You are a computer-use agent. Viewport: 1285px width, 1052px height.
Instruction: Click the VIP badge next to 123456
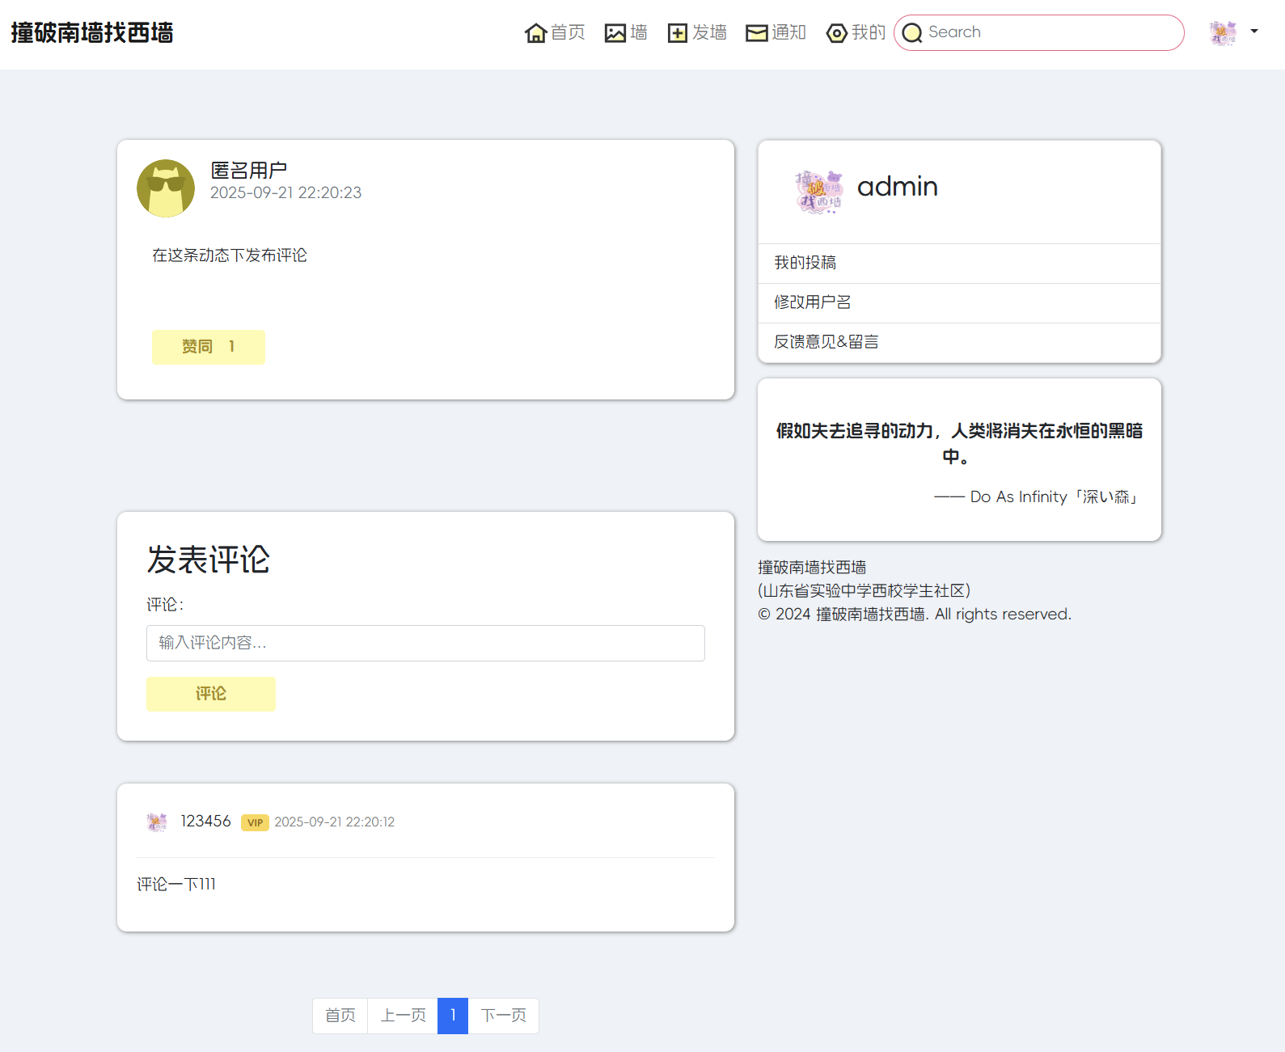255,822
